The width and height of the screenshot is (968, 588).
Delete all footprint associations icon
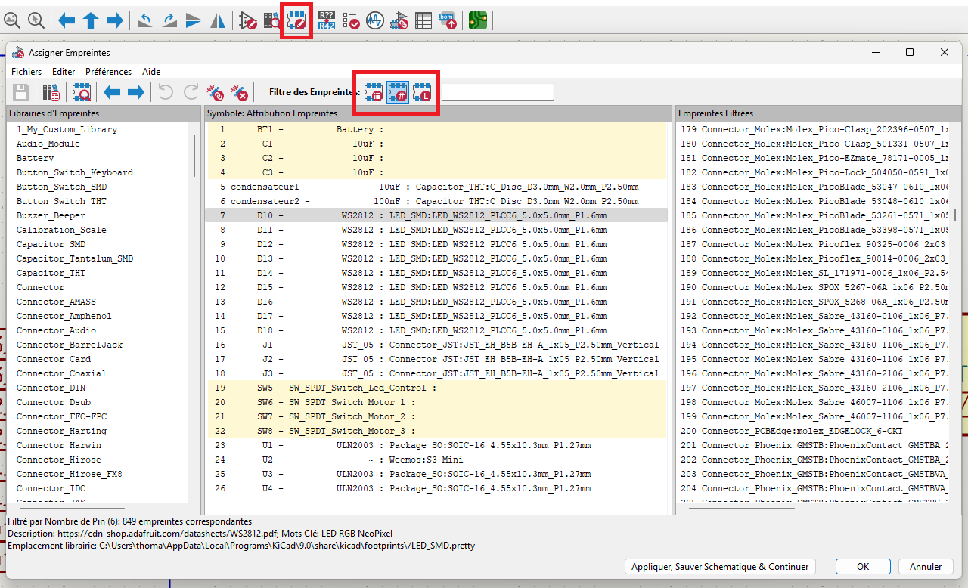(239, 93)
